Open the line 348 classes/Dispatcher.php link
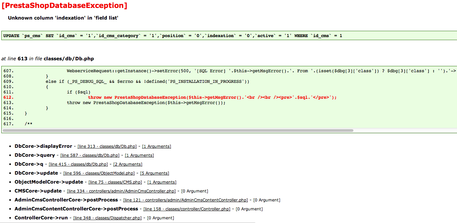 tap(107, 218)
